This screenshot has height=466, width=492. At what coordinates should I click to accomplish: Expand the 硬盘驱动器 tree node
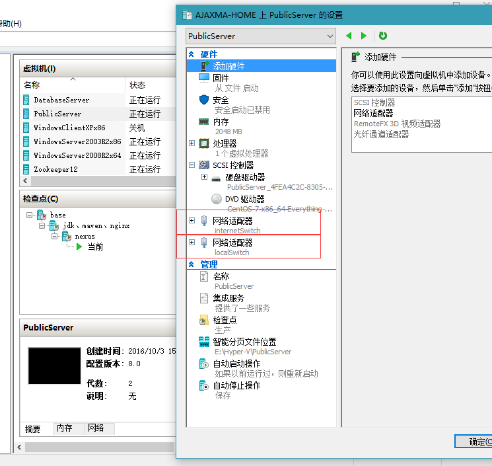point(204,177)
